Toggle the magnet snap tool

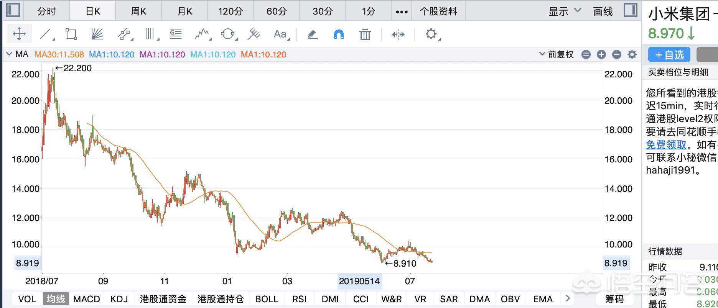(x=338, y=34)
